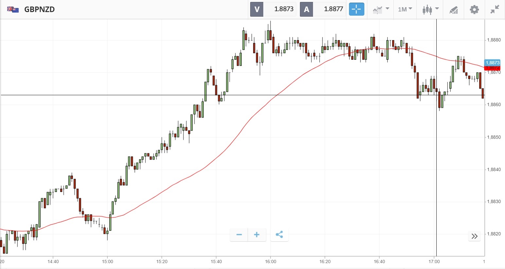Toggle the crosshair cursor tool
Viewport: 505px width, 269px height.
coord(356,9)
